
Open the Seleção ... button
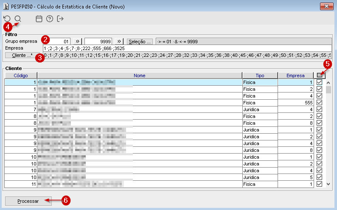click(140, 42)
